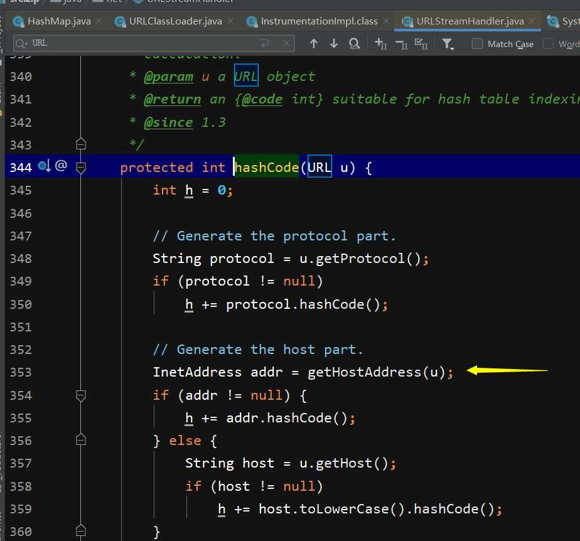Click addr.hashCode() on line 355
Image resolution: width=580 pixels, height=541 pixels.
point(287,418)
